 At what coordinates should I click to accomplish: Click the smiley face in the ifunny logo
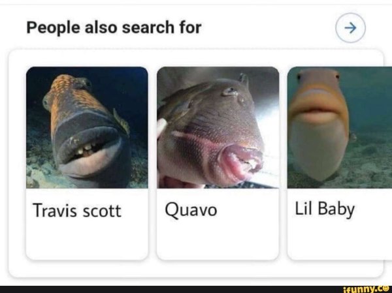click(388, 289)
